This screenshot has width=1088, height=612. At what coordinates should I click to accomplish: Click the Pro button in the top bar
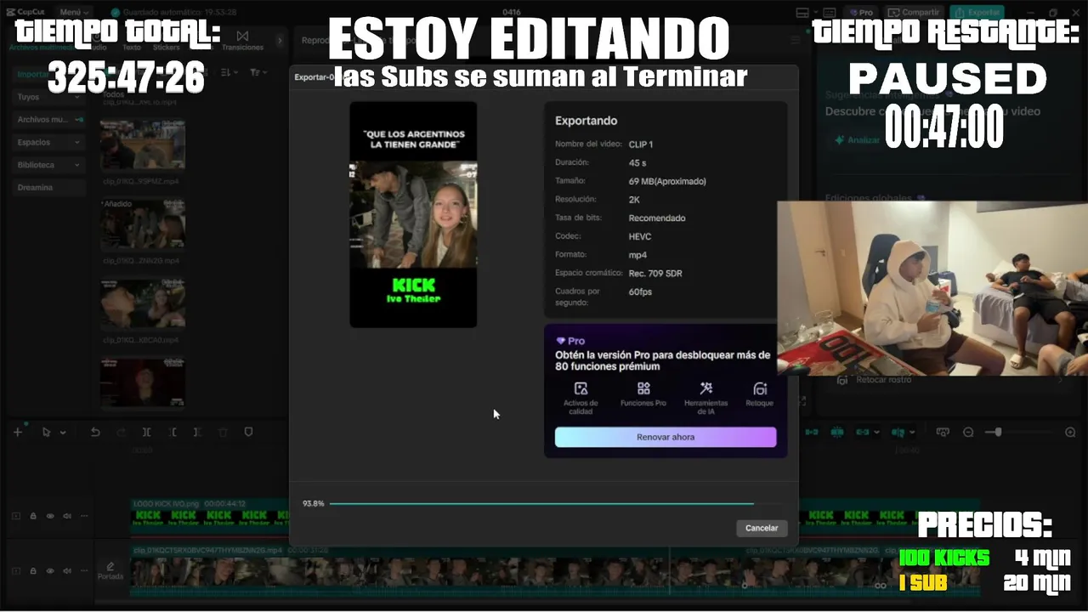[x=861, y=12]
